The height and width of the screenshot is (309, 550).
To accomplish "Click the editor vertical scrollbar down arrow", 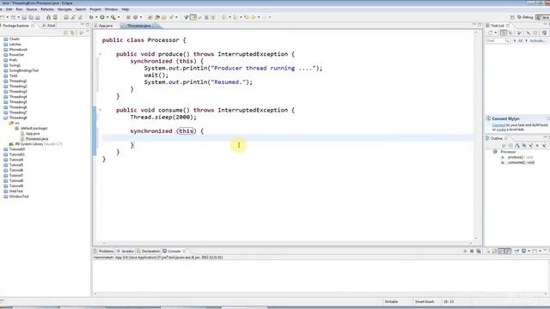I will tap(476, 239).
